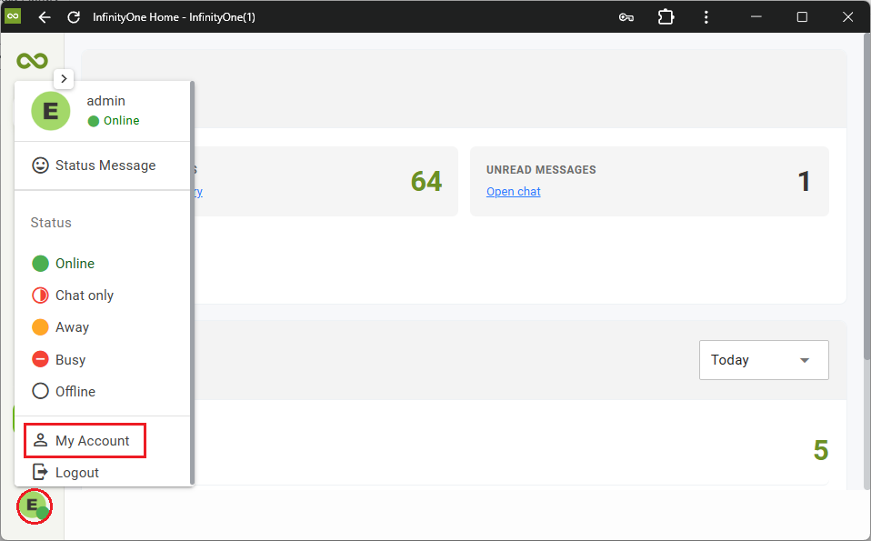Click the user avatar at sidebar bottom
Screen dimensions: 871x541
(x=34, y=506)
